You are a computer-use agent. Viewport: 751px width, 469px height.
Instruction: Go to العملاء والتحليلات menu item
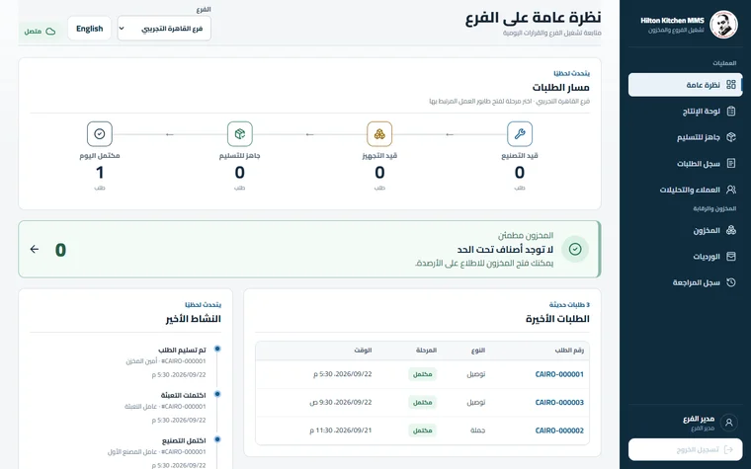(x=686, y=190)
